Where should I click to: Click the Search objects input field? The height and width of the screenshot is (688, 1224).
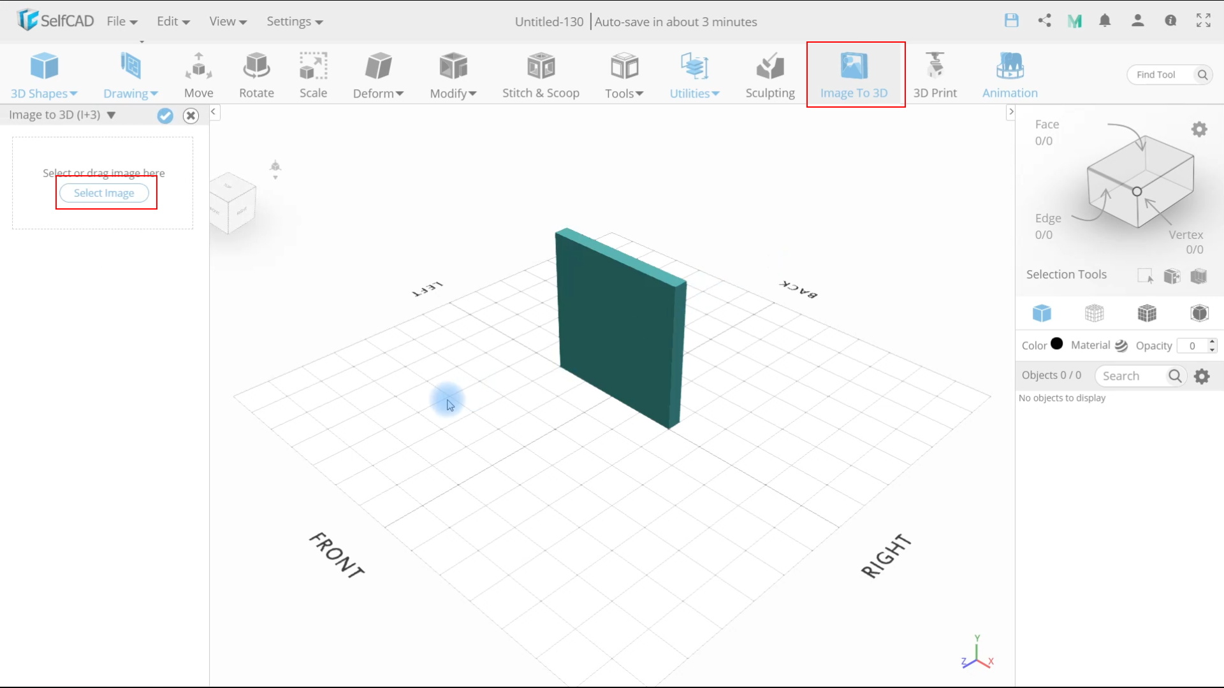1138,375
